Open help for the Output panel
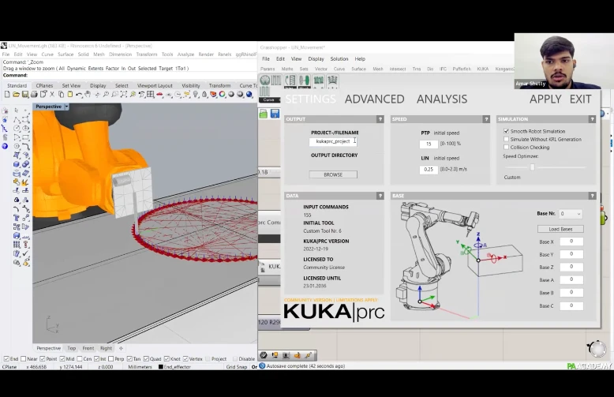Image resolution: width=614 pixels, height=397 pixels. (x=380, y=119)
